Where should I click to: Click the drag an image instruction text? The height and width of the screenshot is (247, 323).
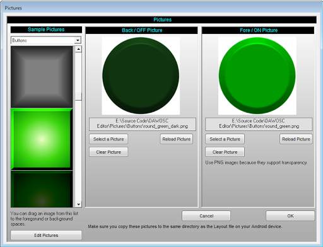click(44, 219)
